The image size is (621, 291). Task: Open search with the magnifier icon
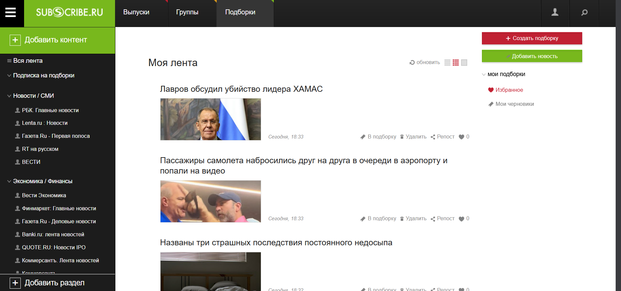pos(584,12)
